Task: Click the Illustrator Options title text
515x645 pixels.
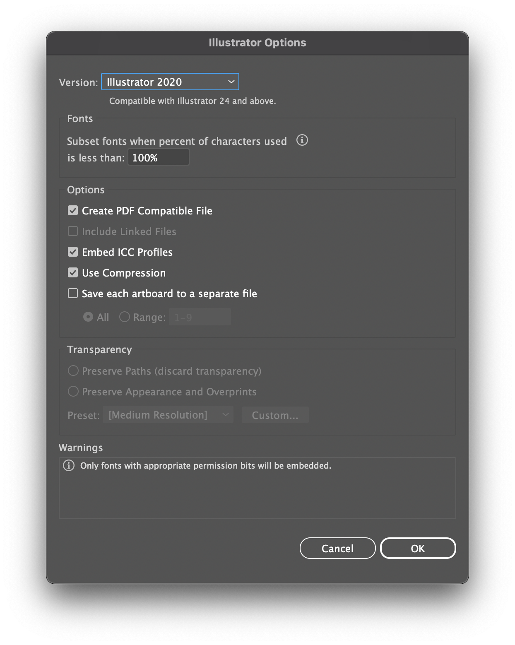Action: [257, 43]
